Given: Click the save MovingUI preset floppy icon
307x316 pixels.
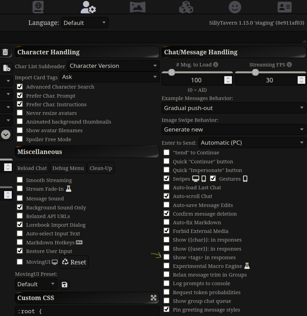Looking at the screenshot, I should coord(64,285).
